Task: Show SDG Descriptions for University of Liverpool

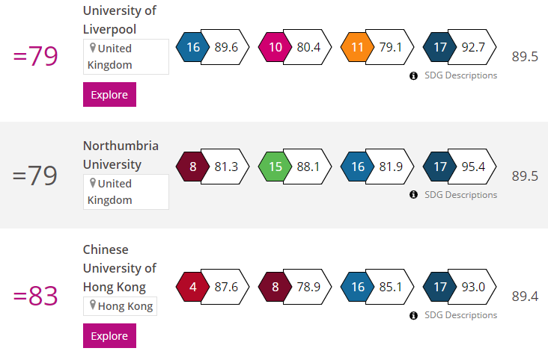Action: (460, 75)
